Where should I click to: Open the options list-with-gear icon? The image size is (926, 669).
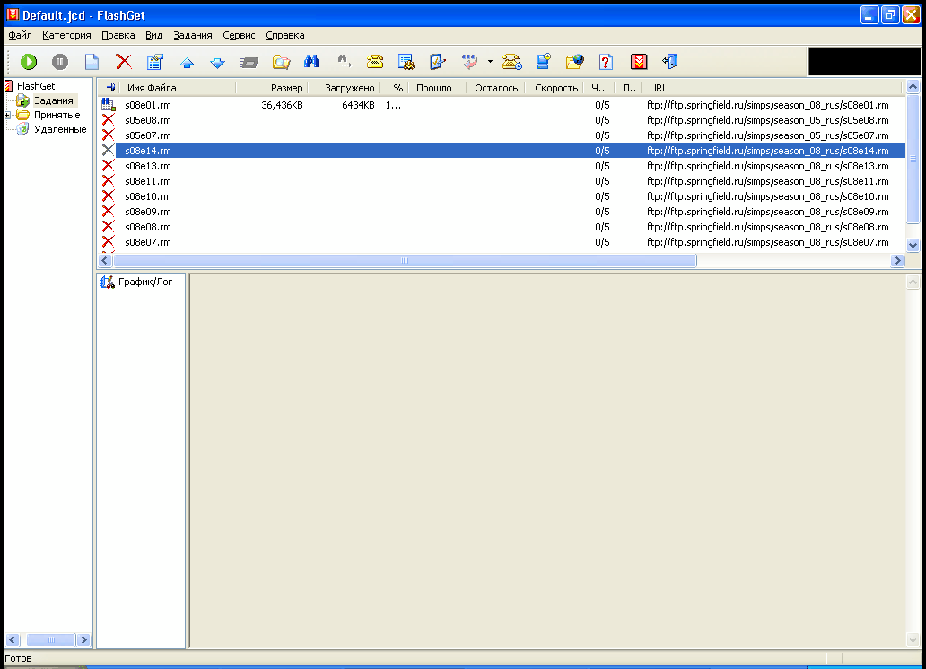click(406, 61)
